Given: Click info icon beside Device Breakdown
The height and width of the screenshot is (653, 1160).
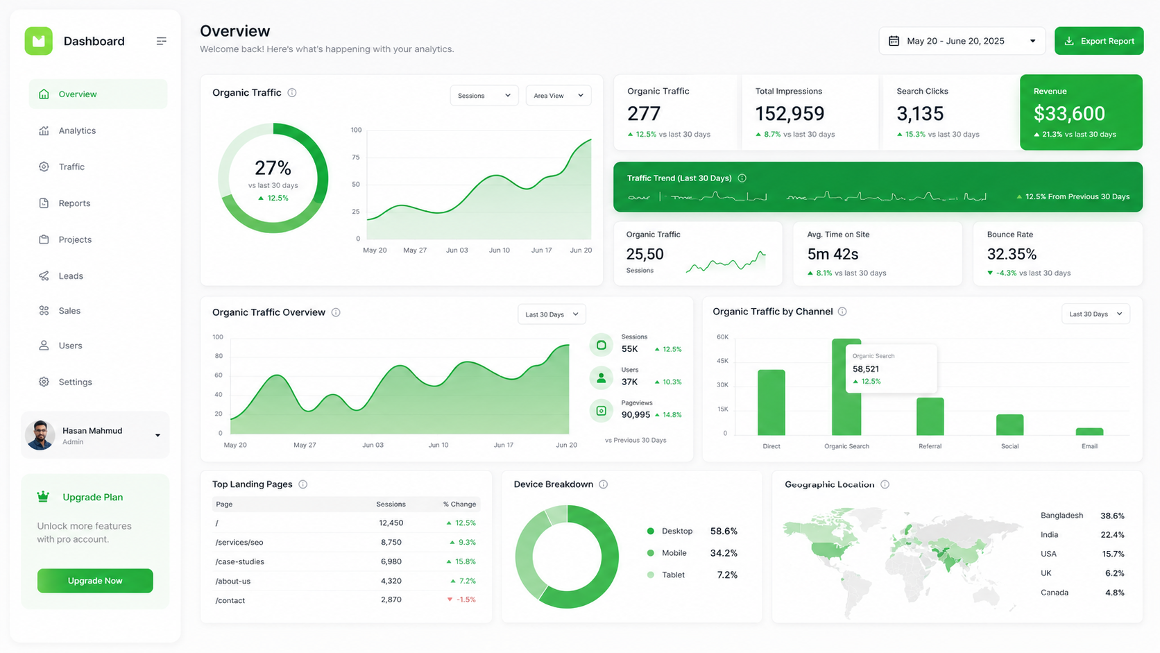Looking at the screenshot, I should pos(603,484).
